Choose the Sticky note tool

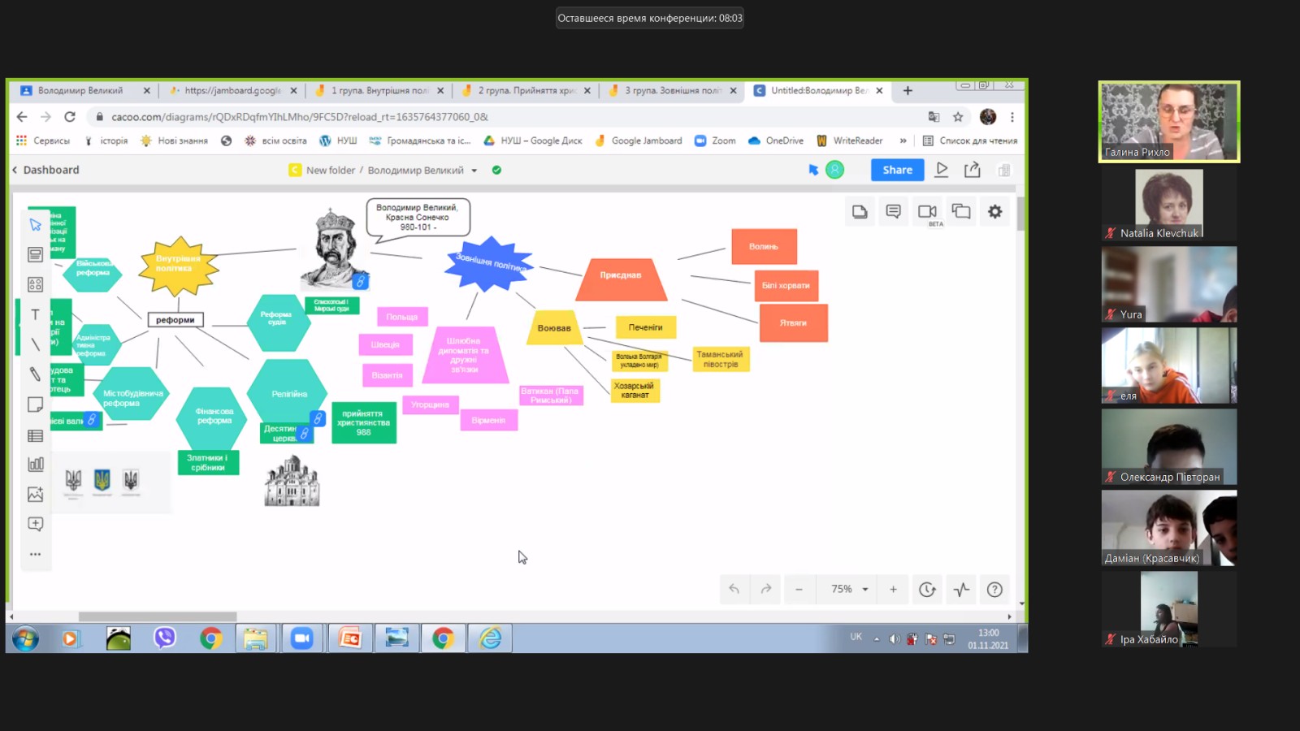35,404
